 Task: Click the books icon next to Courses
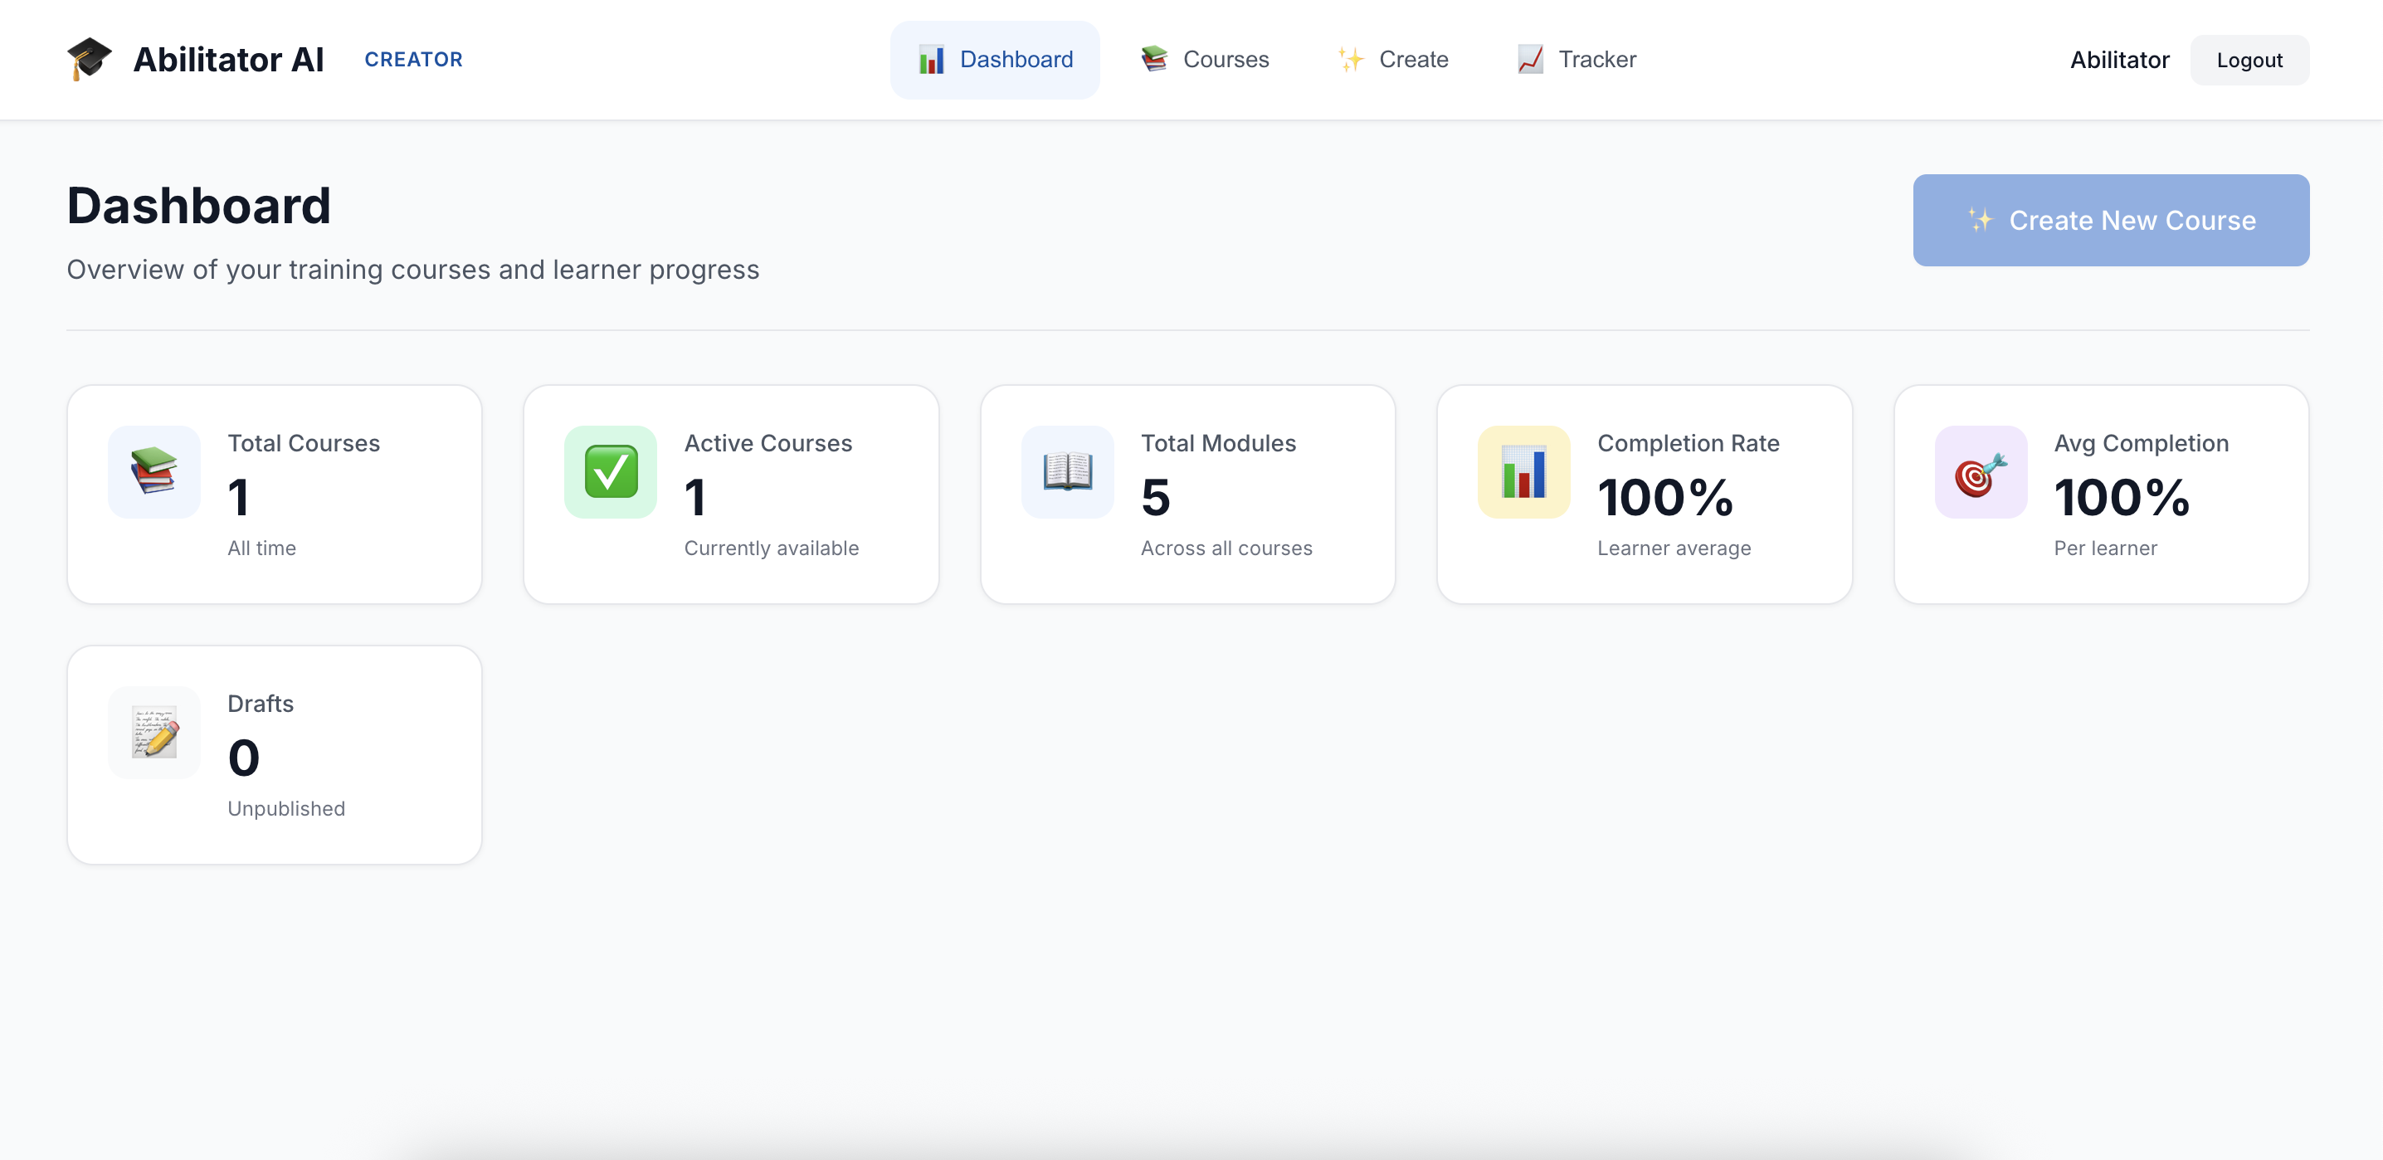1153,58
